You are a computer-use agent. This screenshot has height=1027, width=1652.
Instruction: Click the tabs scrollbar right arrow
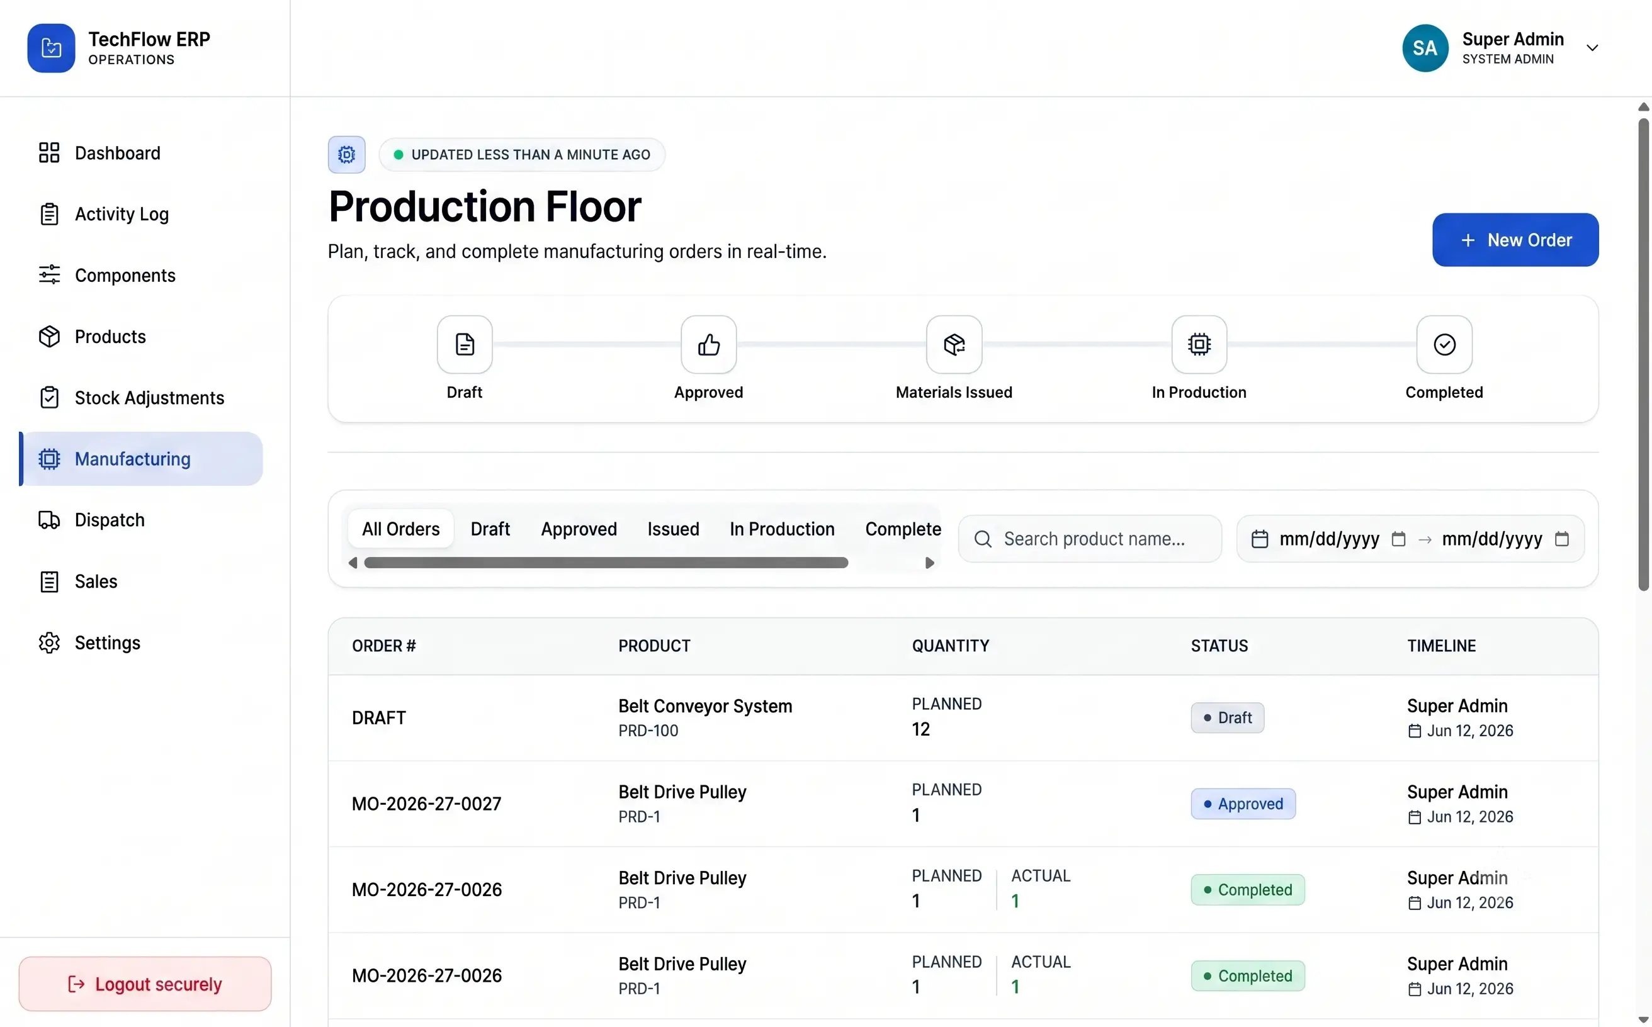pyautogui.click(x=930, y=563)
